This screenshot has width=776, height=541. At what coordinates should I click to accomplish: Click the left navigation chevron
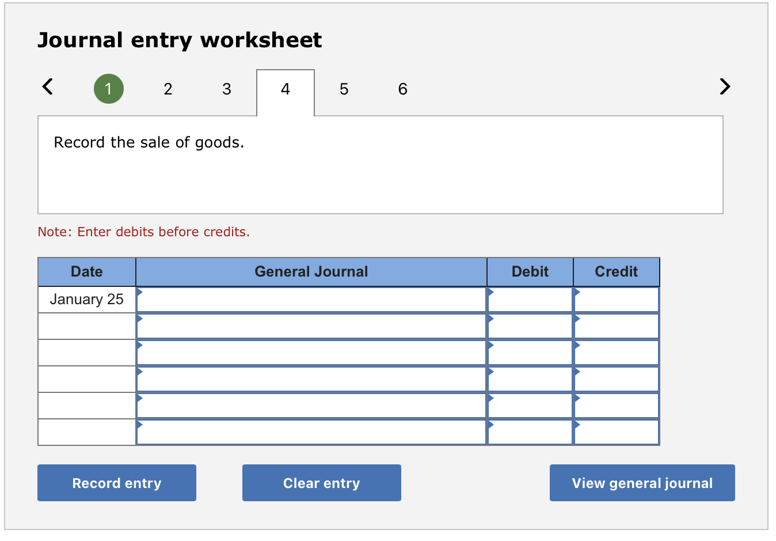(x=47, y=86)
